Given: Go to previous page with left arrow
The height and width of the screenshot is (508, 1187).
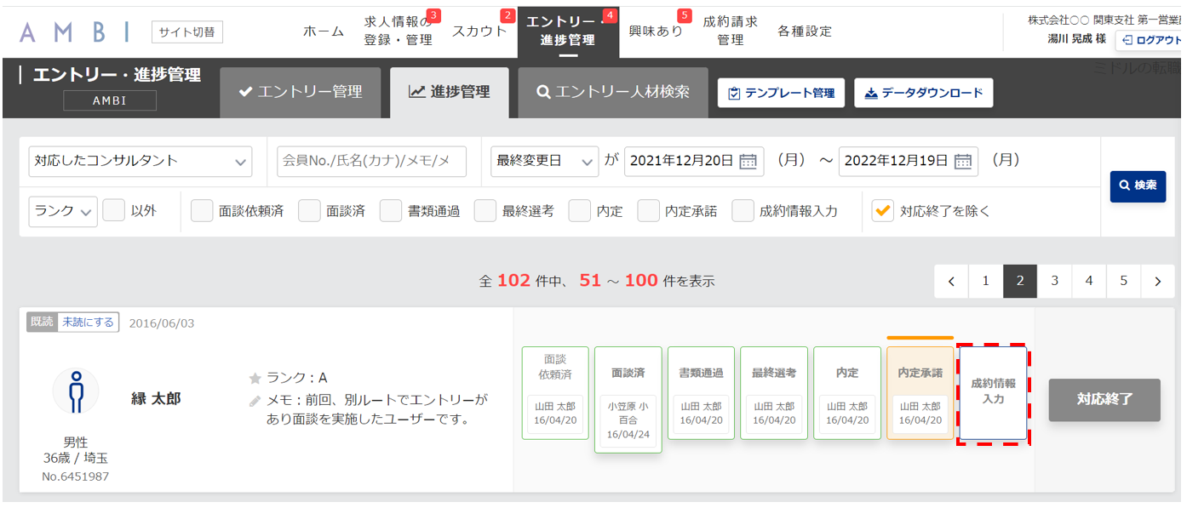Looking at the screenshot, I should pyautogui.click(x=951, y=281).
